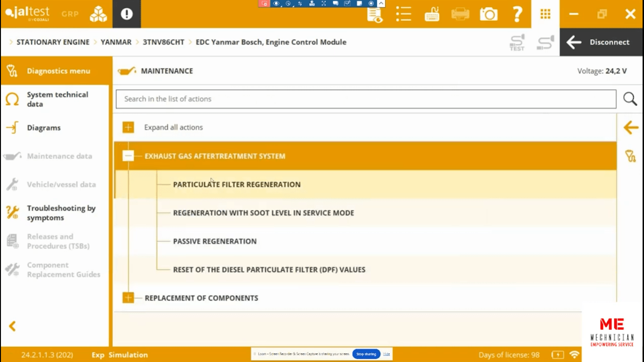Image resolution: width=644 pixels, height=362 pixels.
Task: Click the search magnifier icon
Action: point(630,99)
